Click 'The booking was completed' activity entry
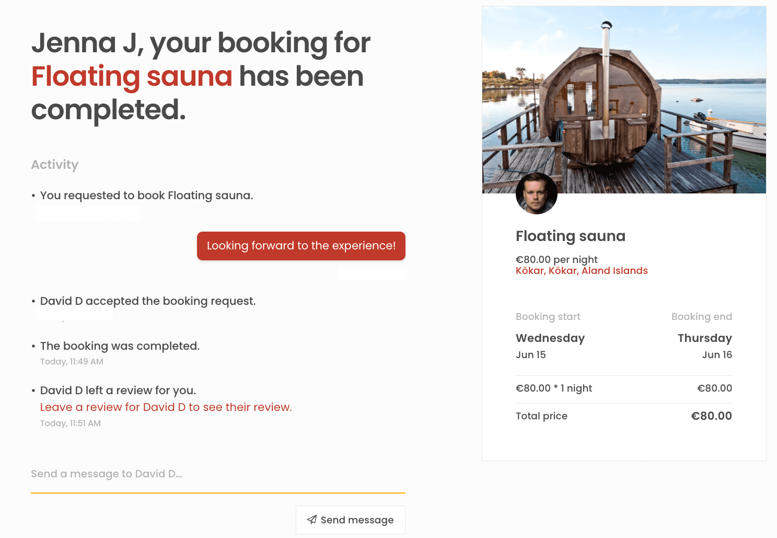777x538 pixels. tap(120, 346)
